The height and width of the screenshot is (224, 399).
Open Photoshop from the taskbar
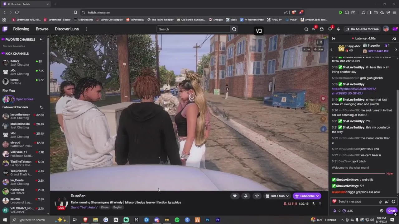point(208,220)
